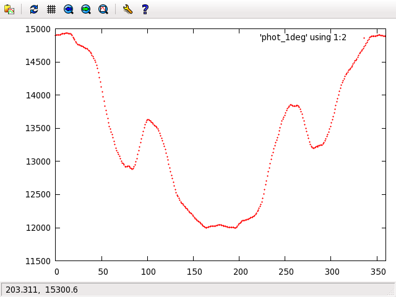Apply the previous zoom settings
Screen dimensions: 396x297
69,9
